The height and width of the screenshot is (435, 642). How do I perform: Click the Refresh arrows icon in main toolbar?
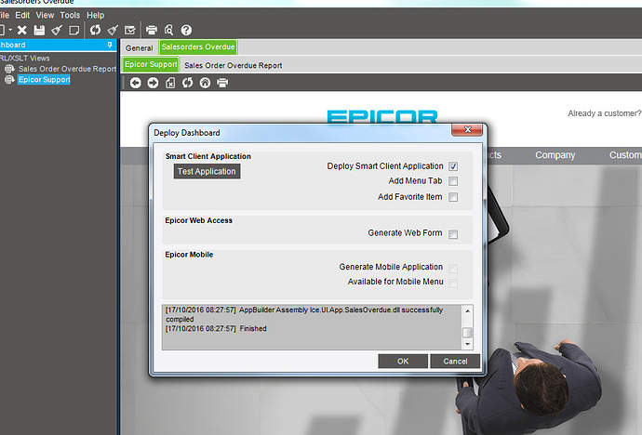96,30
